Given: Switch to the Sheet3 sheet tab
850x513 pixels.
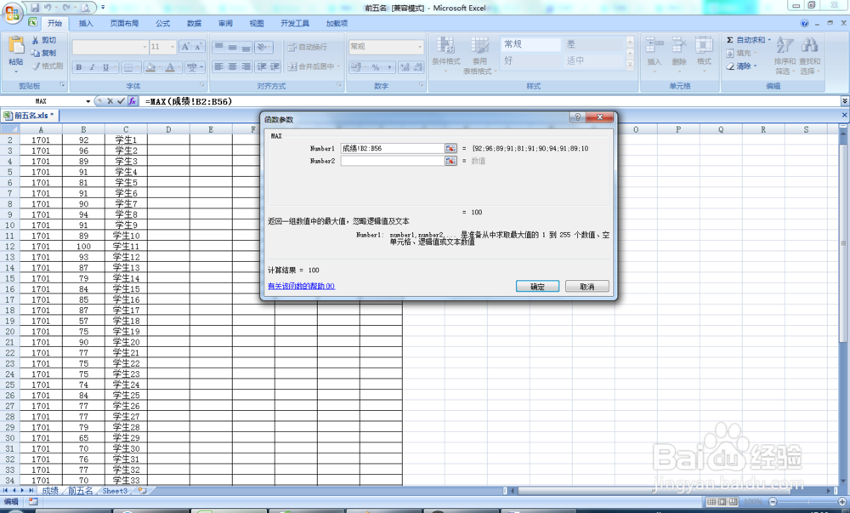Looking at the screenshot, I should (x=115, y=491).
